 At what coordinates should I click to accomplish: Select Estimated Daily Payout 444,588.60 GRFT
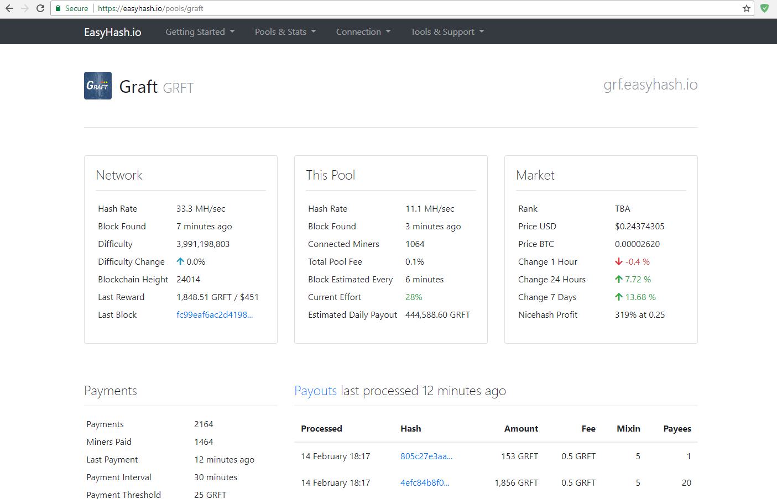[x=437, y=314]
